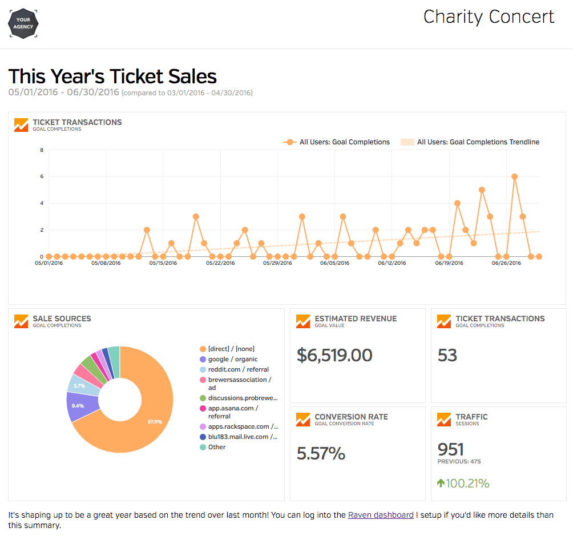573x544 pixels.
Task: Click the Ticket Transactions chart widget icon
Action: coord(21,125)
